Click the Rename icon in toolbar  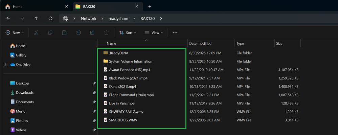78,32
